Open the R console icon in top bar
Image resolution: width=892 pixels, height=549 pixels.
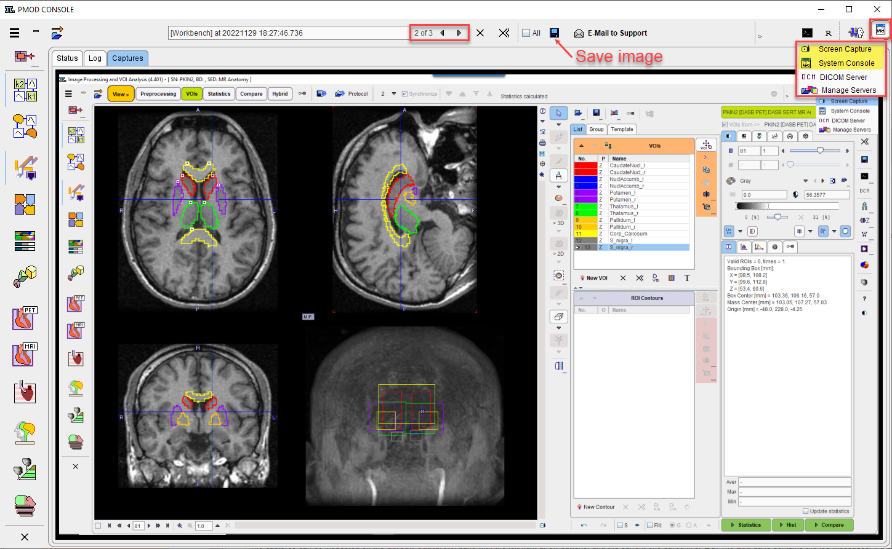(829, 33)
